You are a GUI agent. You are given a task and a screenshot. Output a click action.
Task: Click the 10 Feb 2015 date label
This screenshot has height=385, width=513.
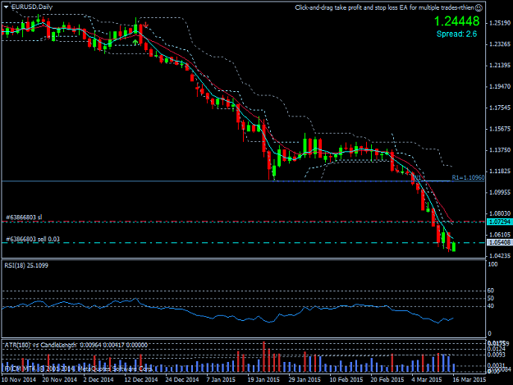click(346, 379)
